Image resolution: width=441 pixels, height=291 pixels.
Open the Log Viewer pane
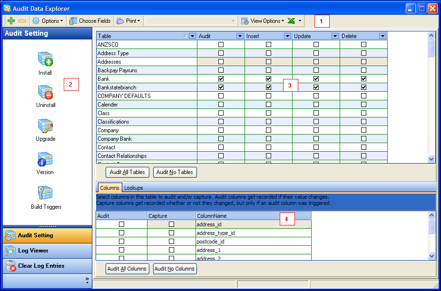pos(47,251)
